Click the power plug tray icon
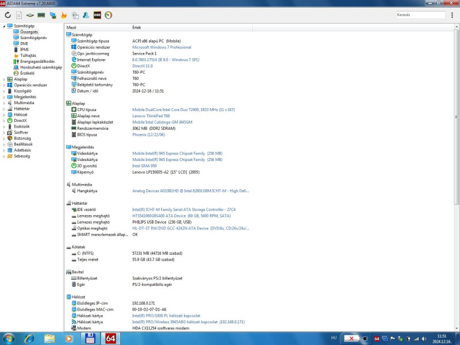The height and width of the screenshot is (345, 460). point(408,339)
